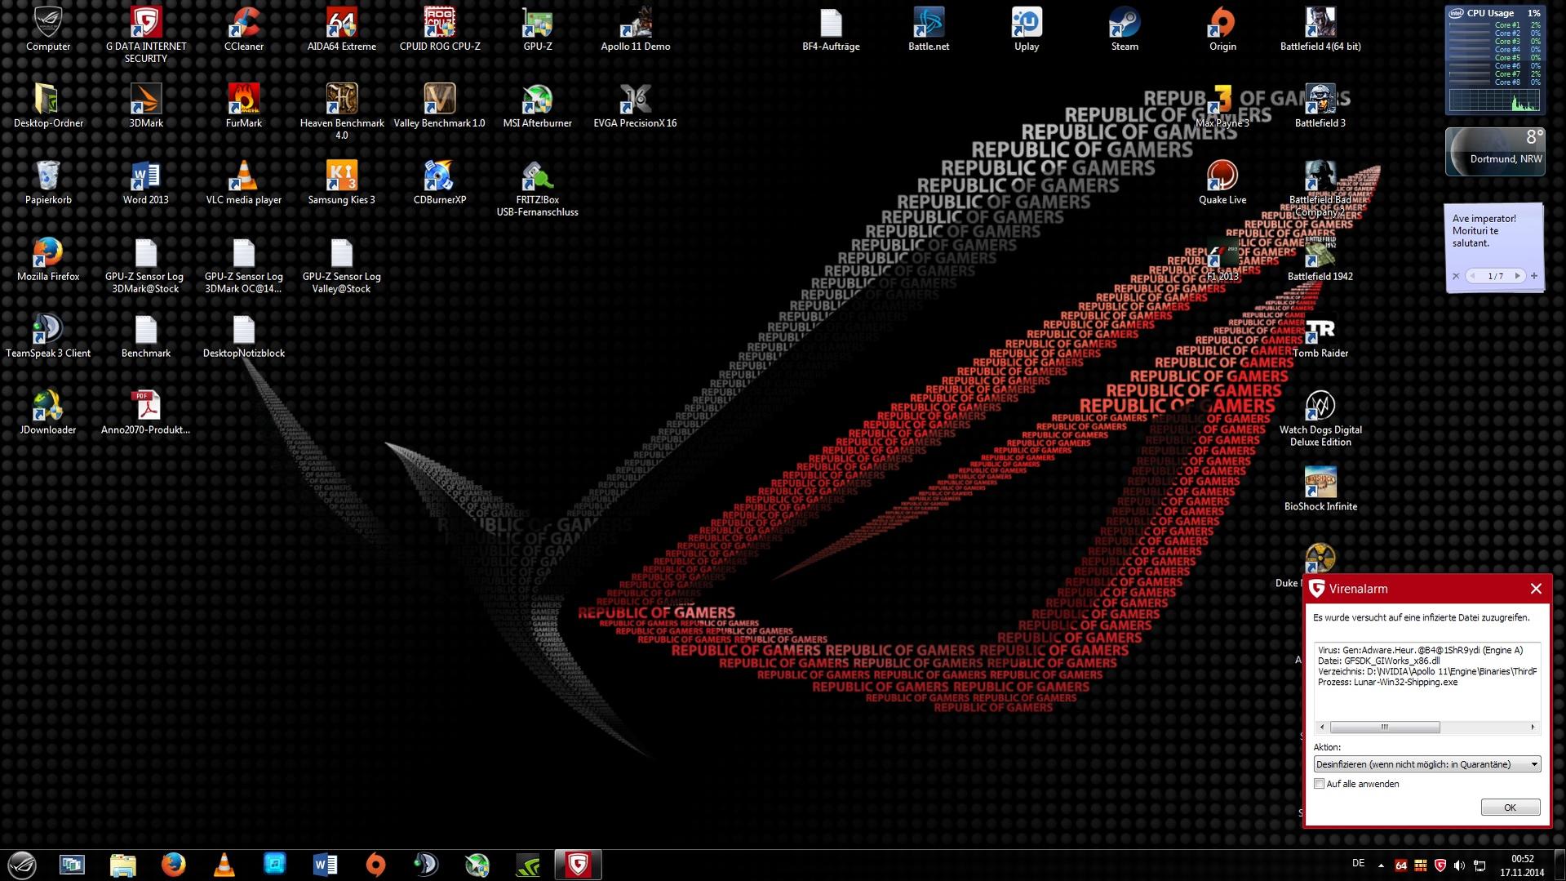Open the FRITZ!Box USB-Fernanschluss shortcut
Screen dimensions: 1566x881
537,189
